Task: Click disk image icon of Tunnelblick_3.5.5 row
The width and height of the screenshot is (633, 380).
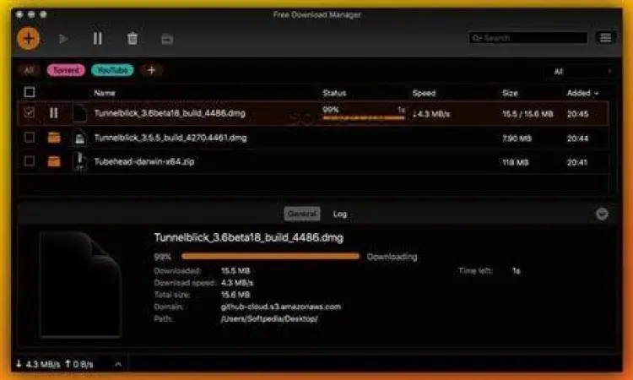Action: (79, 138)
